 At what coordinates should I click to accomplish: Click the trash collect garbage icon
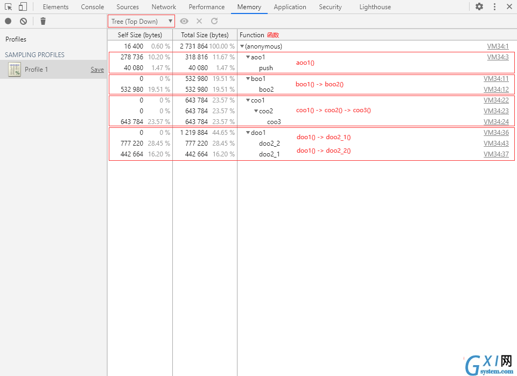coord(43,21)
